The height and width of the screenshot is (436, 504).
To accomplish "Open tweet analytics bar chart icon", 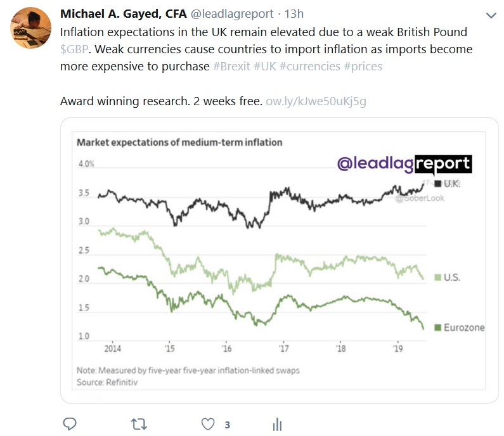I will point(276,424).
